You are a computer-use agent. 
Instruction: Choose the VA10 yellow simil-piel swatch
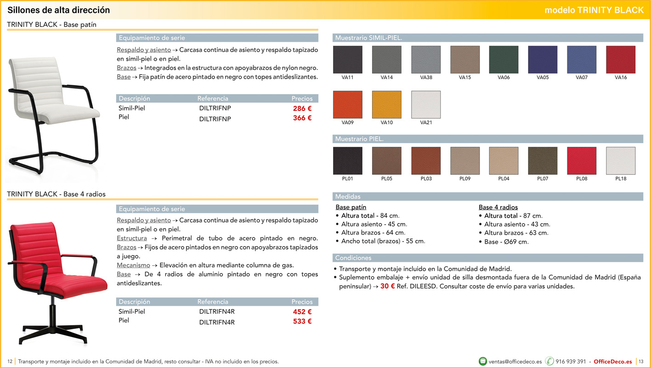click(386, 105)
